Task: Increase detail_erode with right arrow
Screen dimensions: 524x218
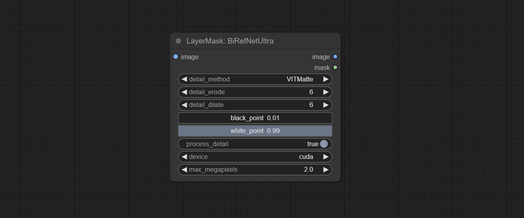Action: coord(326,92)
